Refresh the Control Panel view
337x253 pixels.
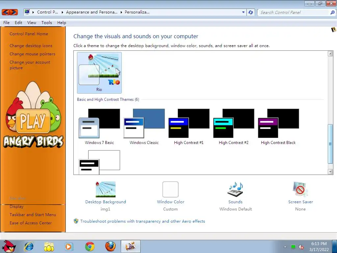(x=250, y=12)
